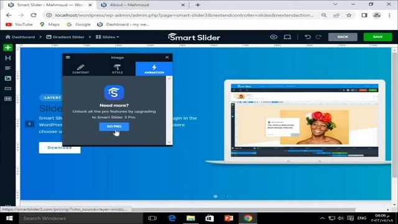Select the second slide bullet dot
Viewport: 398px width, 224px height.
click(223, 197)
